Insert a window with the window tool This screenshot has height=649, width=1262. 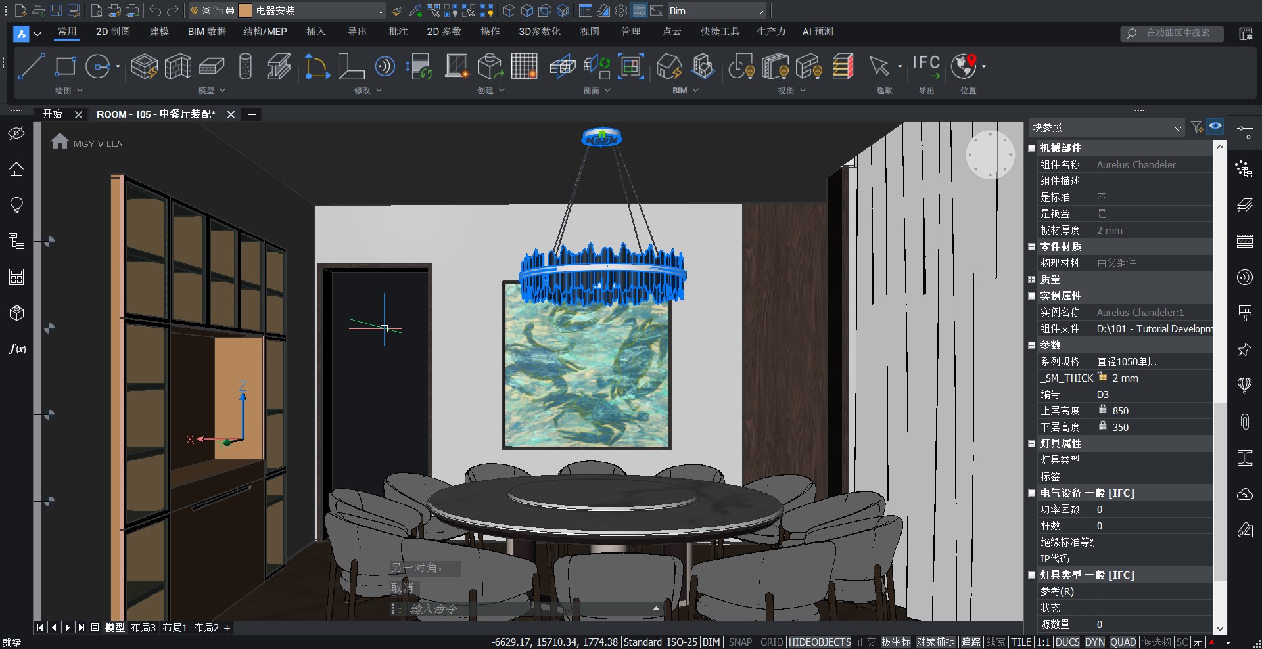457,66
